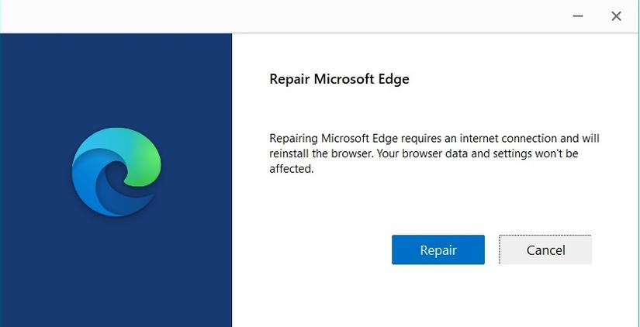Click the blank white area below the buttons
This screenshot has height=327, width=640.
pyautogui.click(x=434, y=298)
